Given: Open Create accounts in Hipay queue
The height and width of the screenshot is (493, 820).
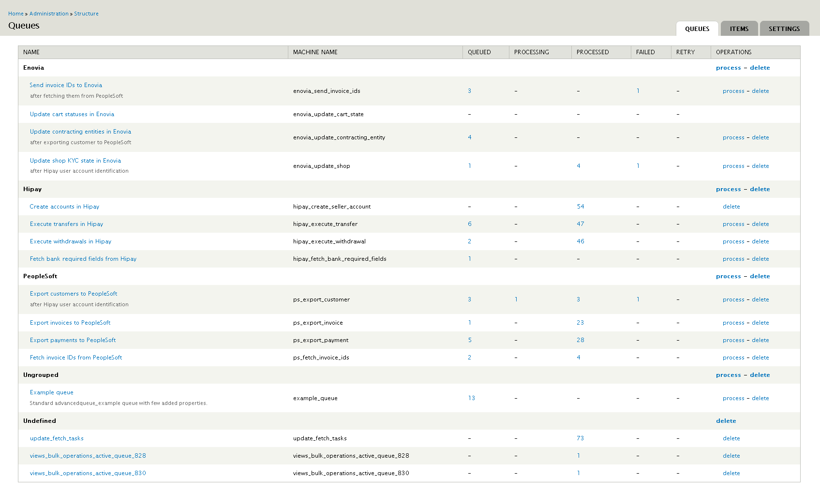Looking at the screenshot, I should tap(64, 207).
